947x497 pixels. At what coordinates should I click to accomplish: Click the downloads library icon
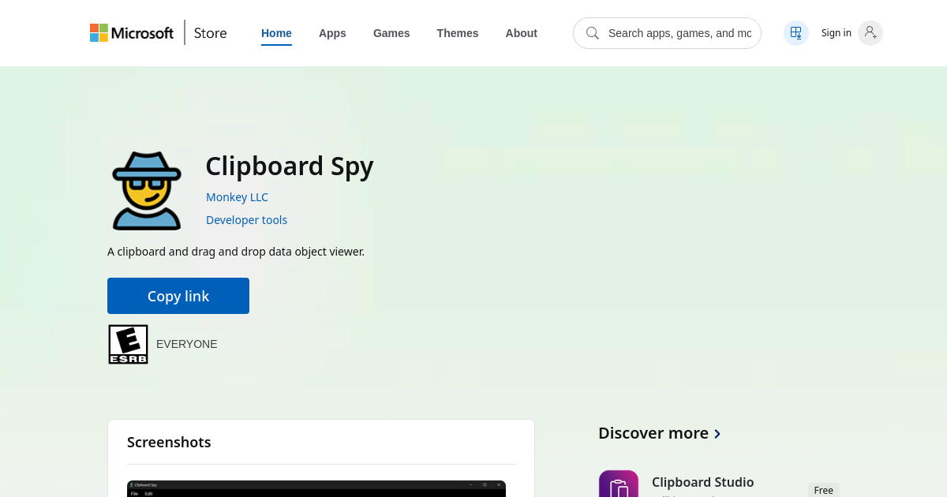tap(796, 33)
